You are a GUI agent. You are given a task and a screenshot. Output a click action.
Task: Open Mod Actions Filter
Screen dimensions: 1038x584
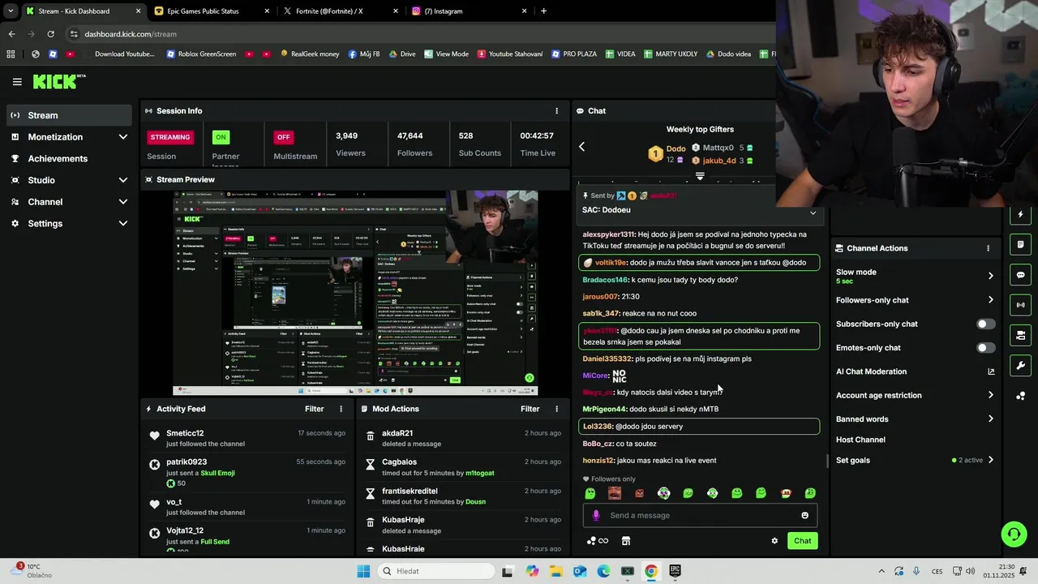pyautogui.click(x=530, y=409)
